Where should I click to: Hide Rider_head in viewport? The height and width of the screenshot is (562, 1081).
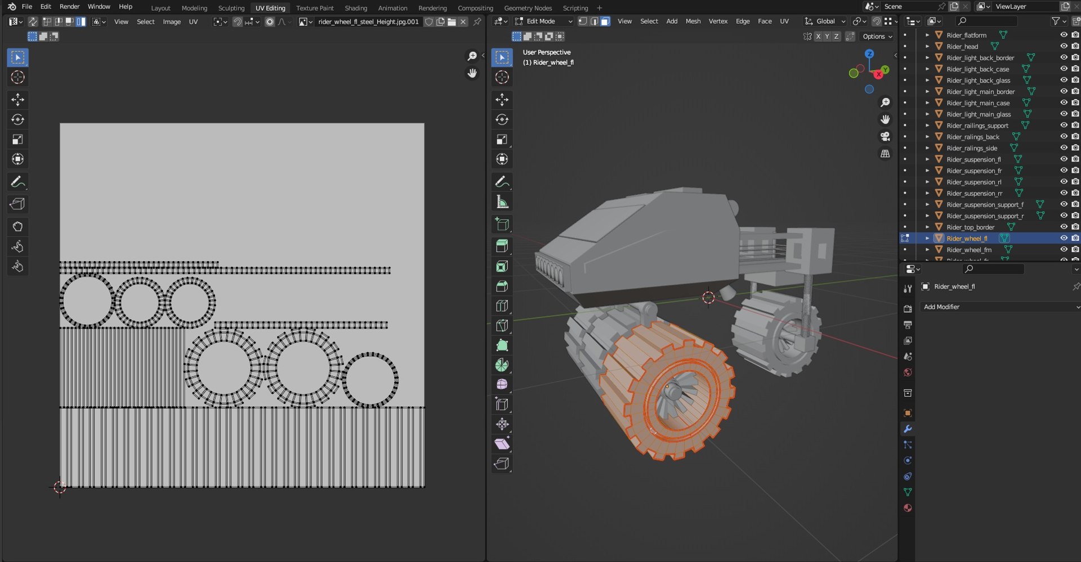(x=1064, y=46)
